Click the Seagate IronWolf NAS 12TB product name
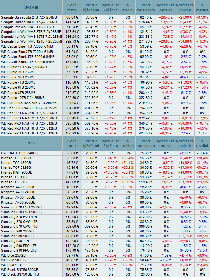 point(31,42)
